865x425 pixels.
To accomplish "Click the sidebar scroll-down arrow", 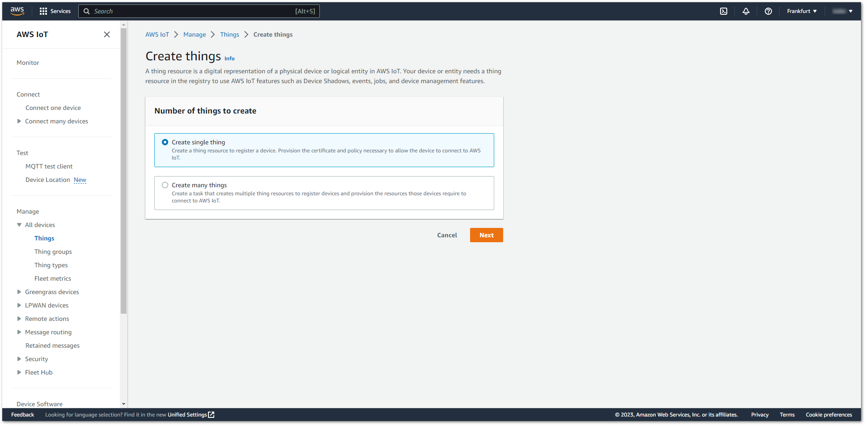I will [124, 404].
